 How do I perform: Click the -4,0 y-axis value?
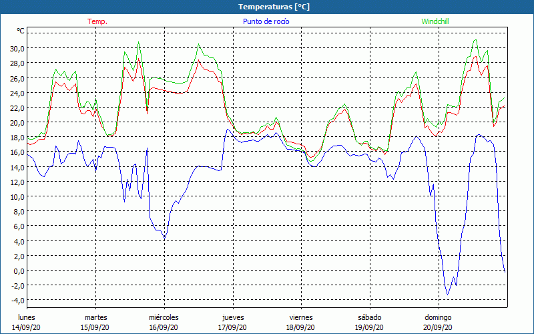[x=18, y=301]
